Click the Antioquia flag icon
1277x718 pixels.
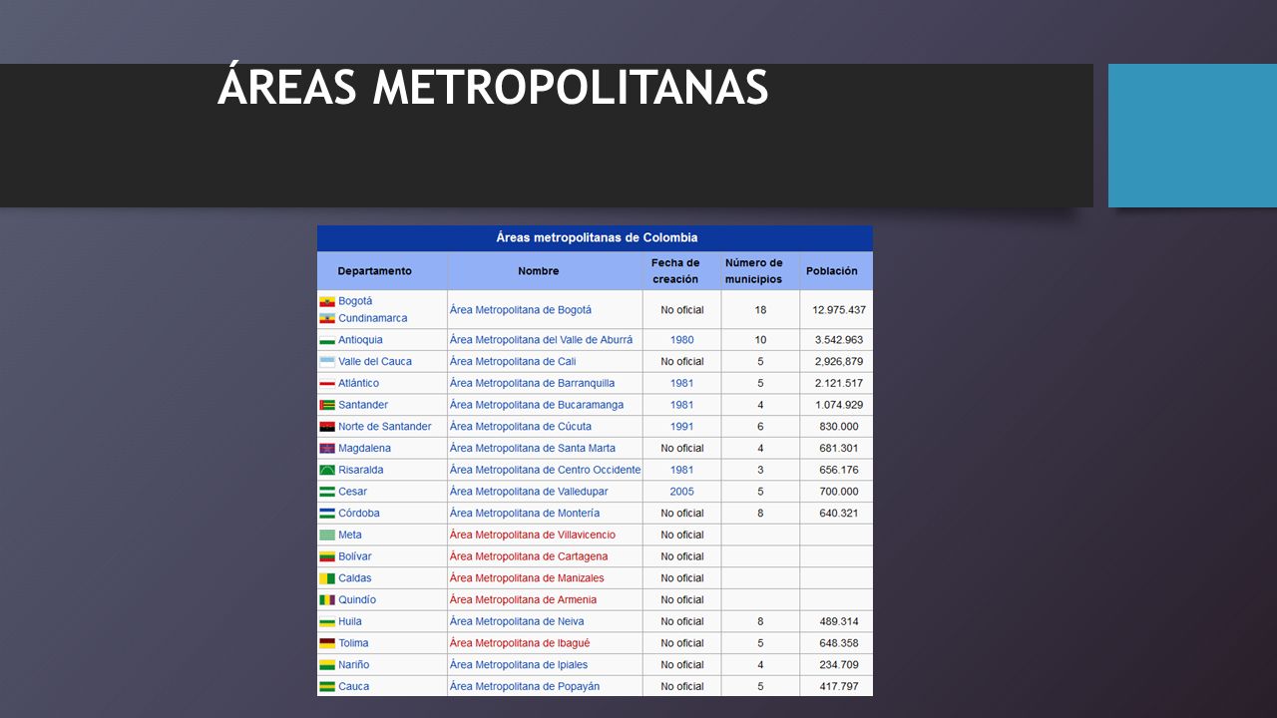pyautogui.click(x=326, y=341)
